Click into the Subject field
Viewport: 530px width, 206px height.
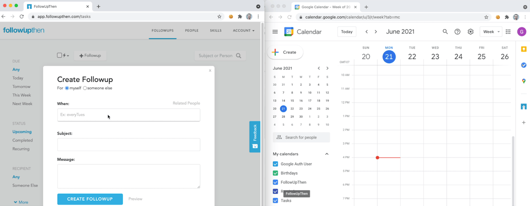(x=129, y=144)
